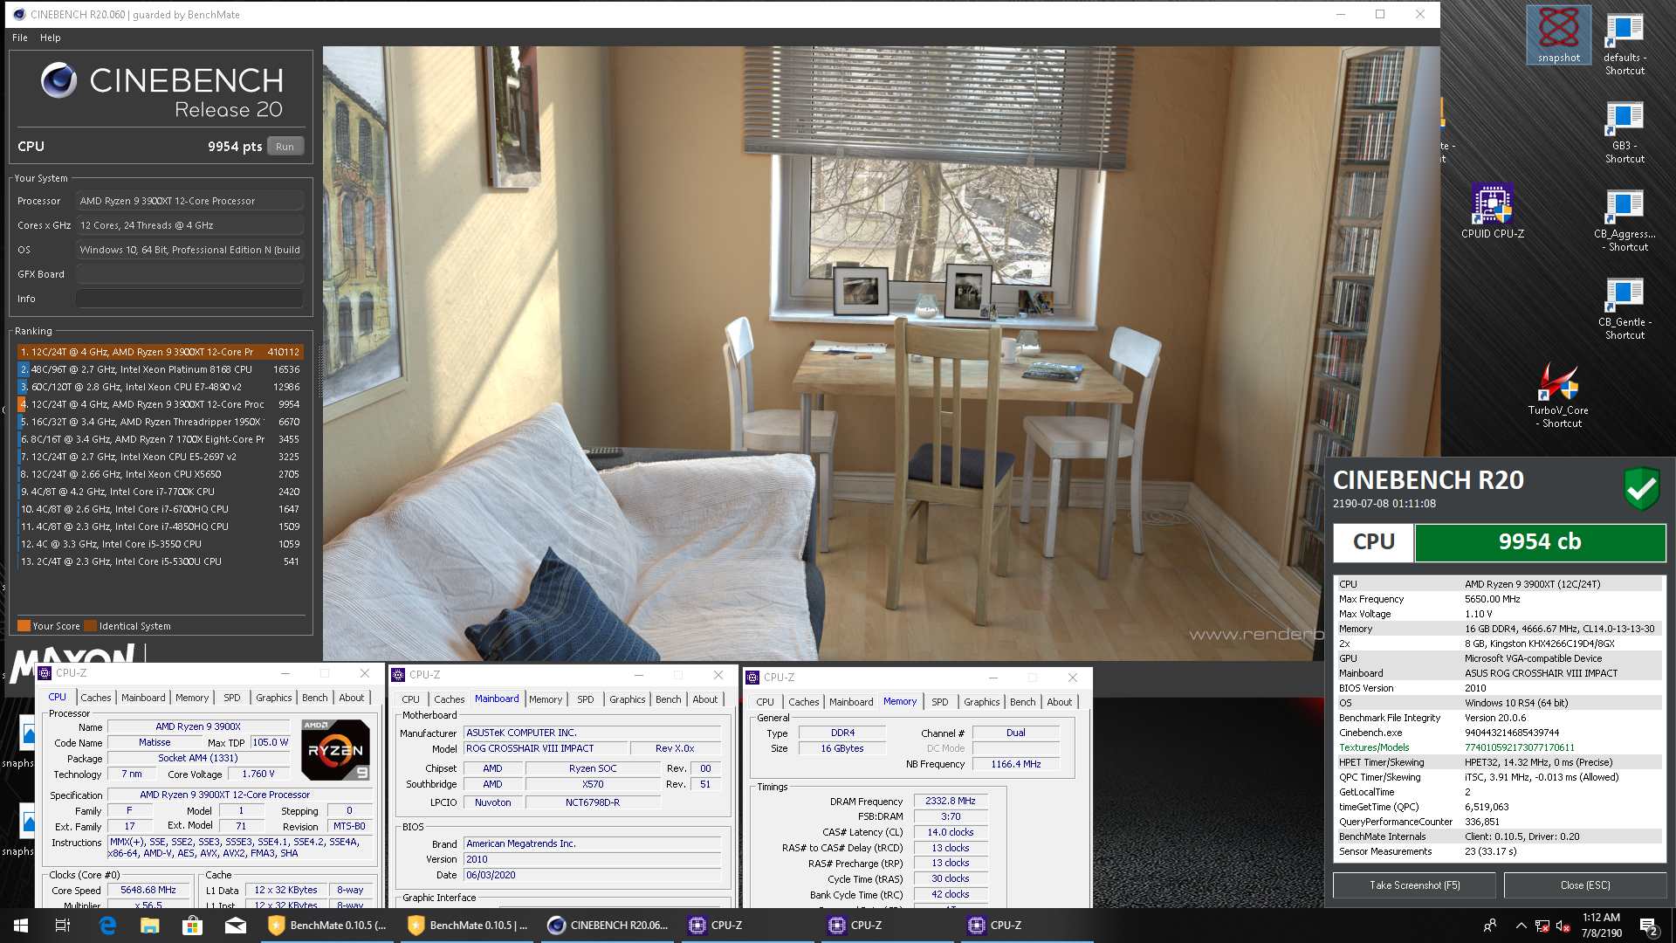Image resolution: width=1676 pixels, height=943 pixels.
Task: Select Threadripper 1950X ranking row
Action: coord(161,422)
